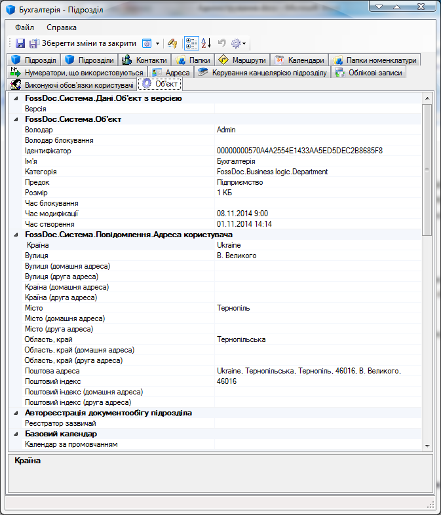Click the Поштовий індекс value 46016
The height and width of the screenshot is (515, 441).
[227, 381]
